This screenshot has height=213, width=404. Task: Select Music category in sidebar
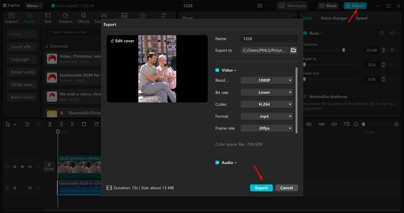point(22,34)
